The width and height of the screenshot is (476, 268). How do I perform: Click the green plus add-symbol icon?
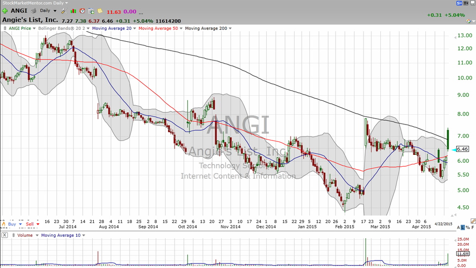(5, 11)
